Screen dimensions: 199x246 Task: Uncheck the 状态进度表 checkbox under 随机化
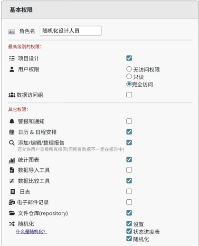click(x=129, y=231)
